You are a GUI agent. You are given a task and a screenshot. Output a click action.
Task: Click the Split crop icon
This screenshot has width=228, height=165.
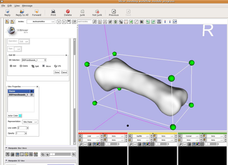coord(33,66)
